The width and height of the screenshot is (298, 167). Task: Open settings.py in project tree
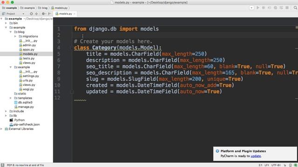coord(29,76)
